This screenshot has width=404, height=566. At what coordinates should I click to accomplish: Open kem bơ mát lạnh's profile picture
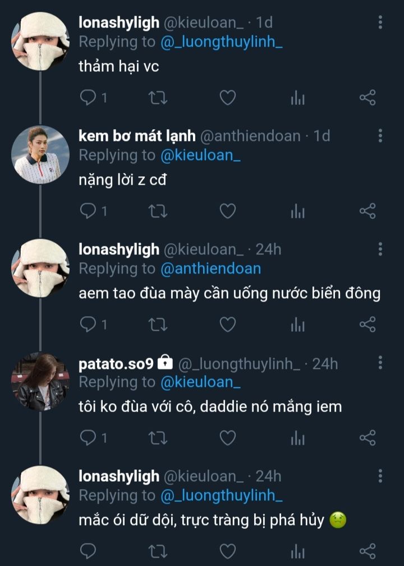40,155
